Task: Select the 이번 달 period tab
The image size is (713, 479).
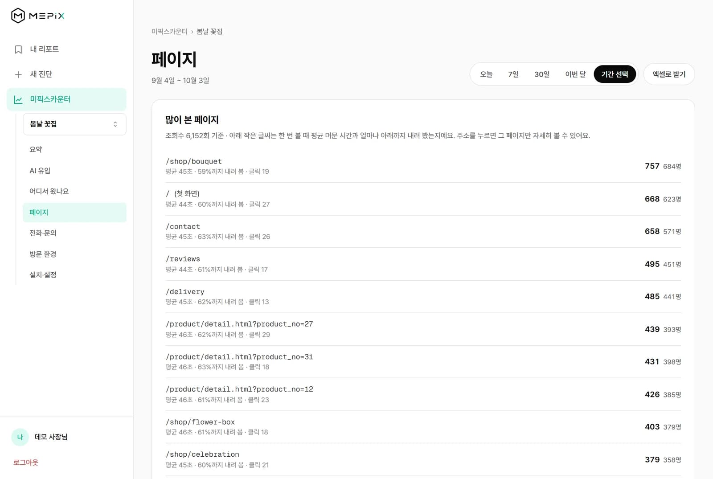Action: click(x=575, y=74)
